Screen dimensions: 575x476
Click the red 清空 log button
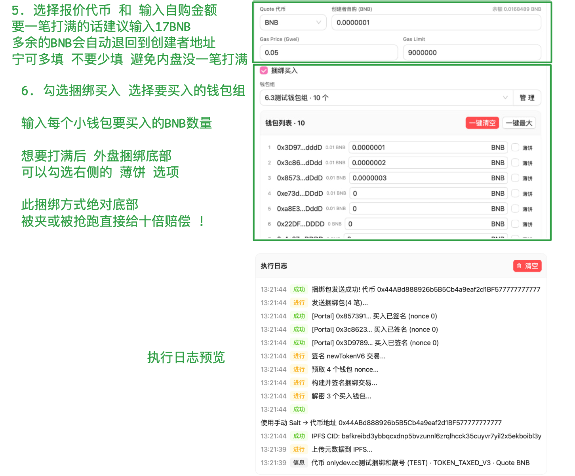(527, 266)
